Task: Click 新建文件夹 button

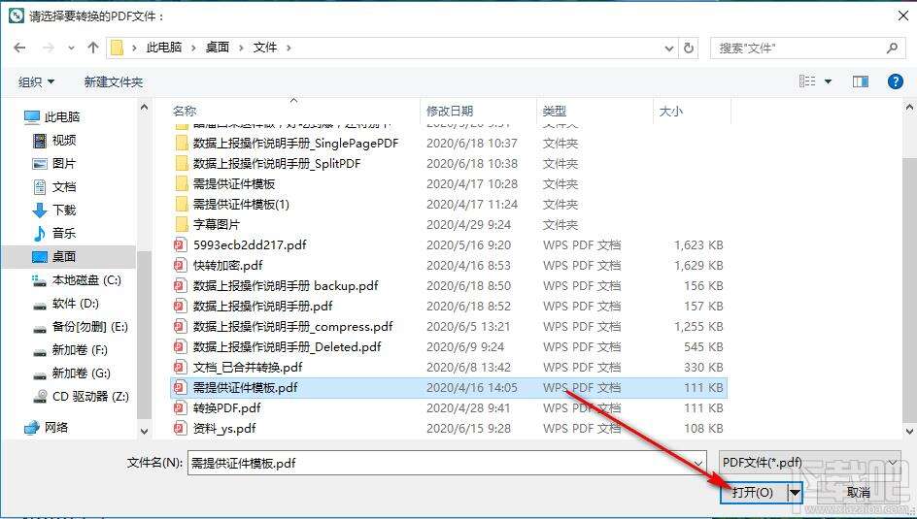Action: pyautogui.click(x=114, y=82)
